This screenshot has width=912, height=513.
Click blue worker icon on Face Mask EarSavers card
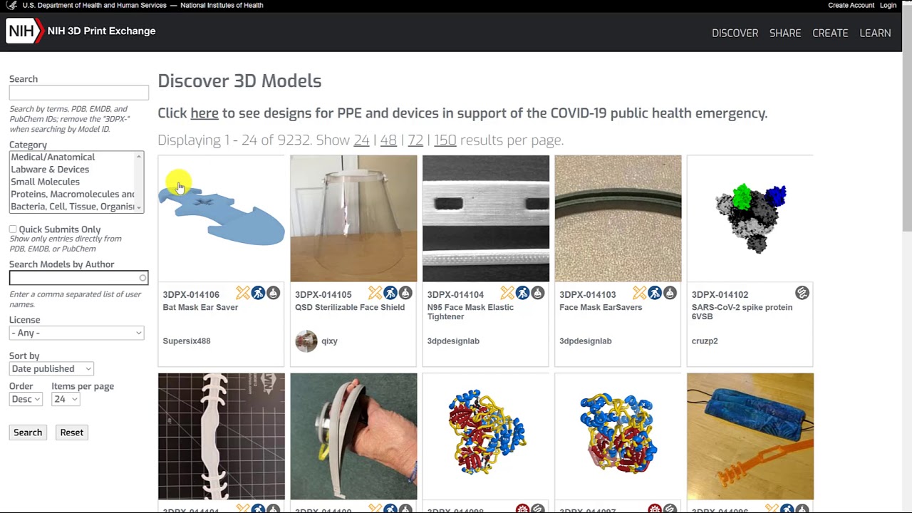(655, 293)
